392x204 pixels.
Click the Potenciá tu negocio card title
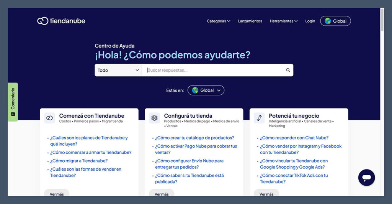point(294,116)
